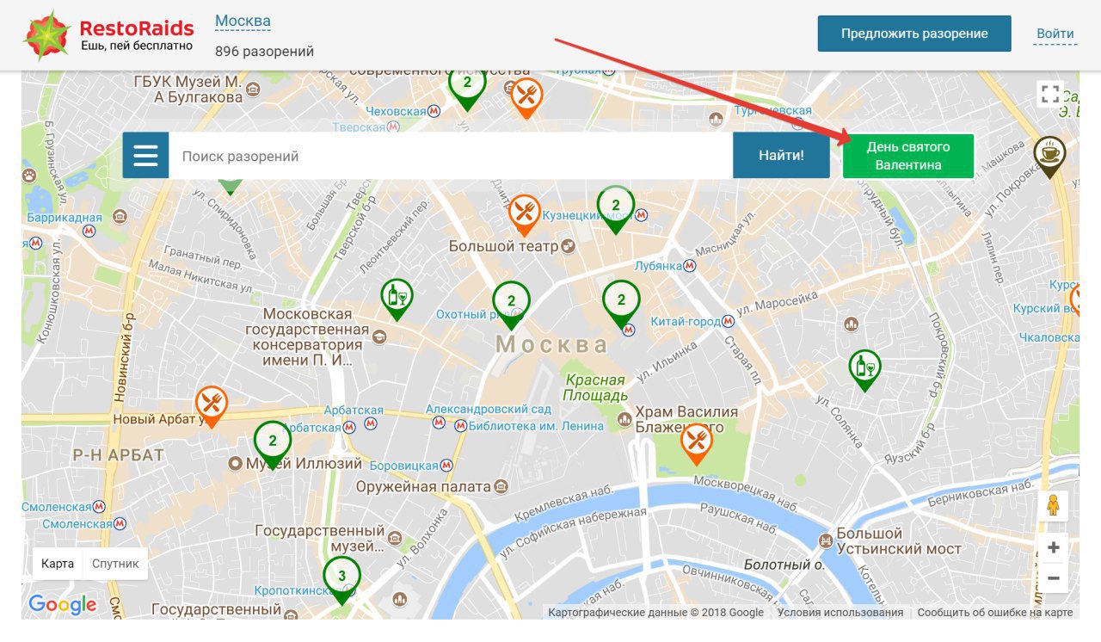Click the Лубянка metro label
Screen dimensions: 1101x642
point(658,266)
